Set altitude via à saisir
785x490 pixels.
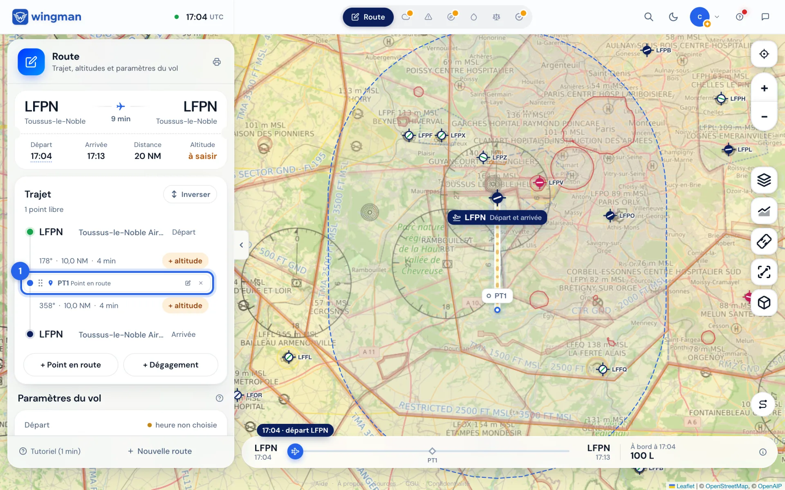coord(202,156)
